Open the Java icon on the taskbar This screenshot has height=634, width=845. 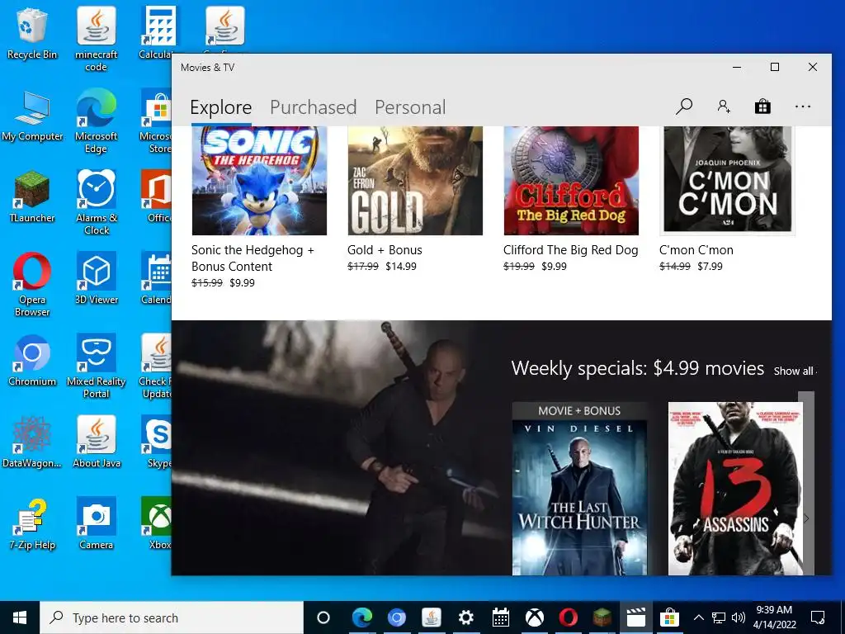pyautogui.click(x=431, y=617)
